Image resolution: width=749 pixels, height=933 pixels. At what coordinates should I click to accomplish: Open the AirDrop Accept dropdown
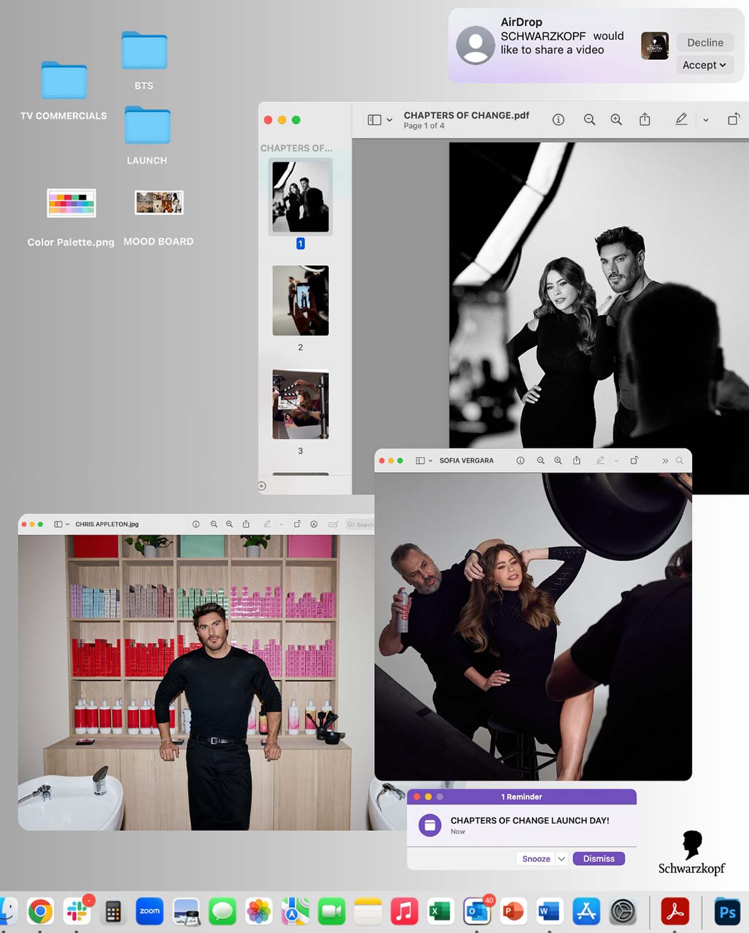click(x=705, y=65)
